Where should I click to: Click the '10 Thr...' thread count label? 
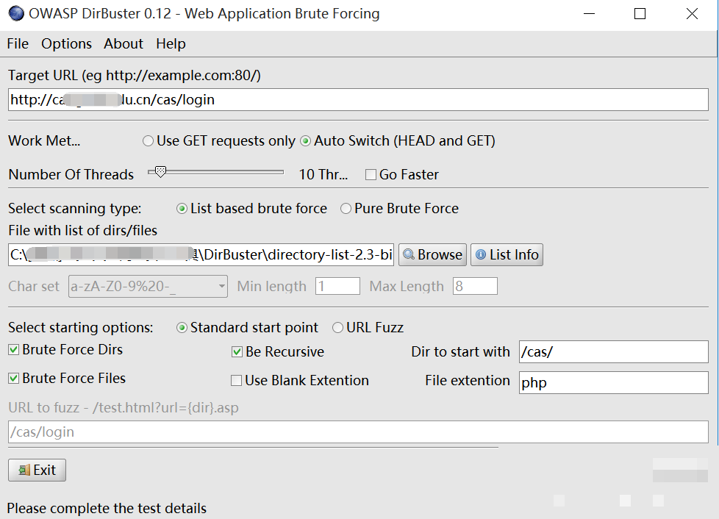point(323,175)
